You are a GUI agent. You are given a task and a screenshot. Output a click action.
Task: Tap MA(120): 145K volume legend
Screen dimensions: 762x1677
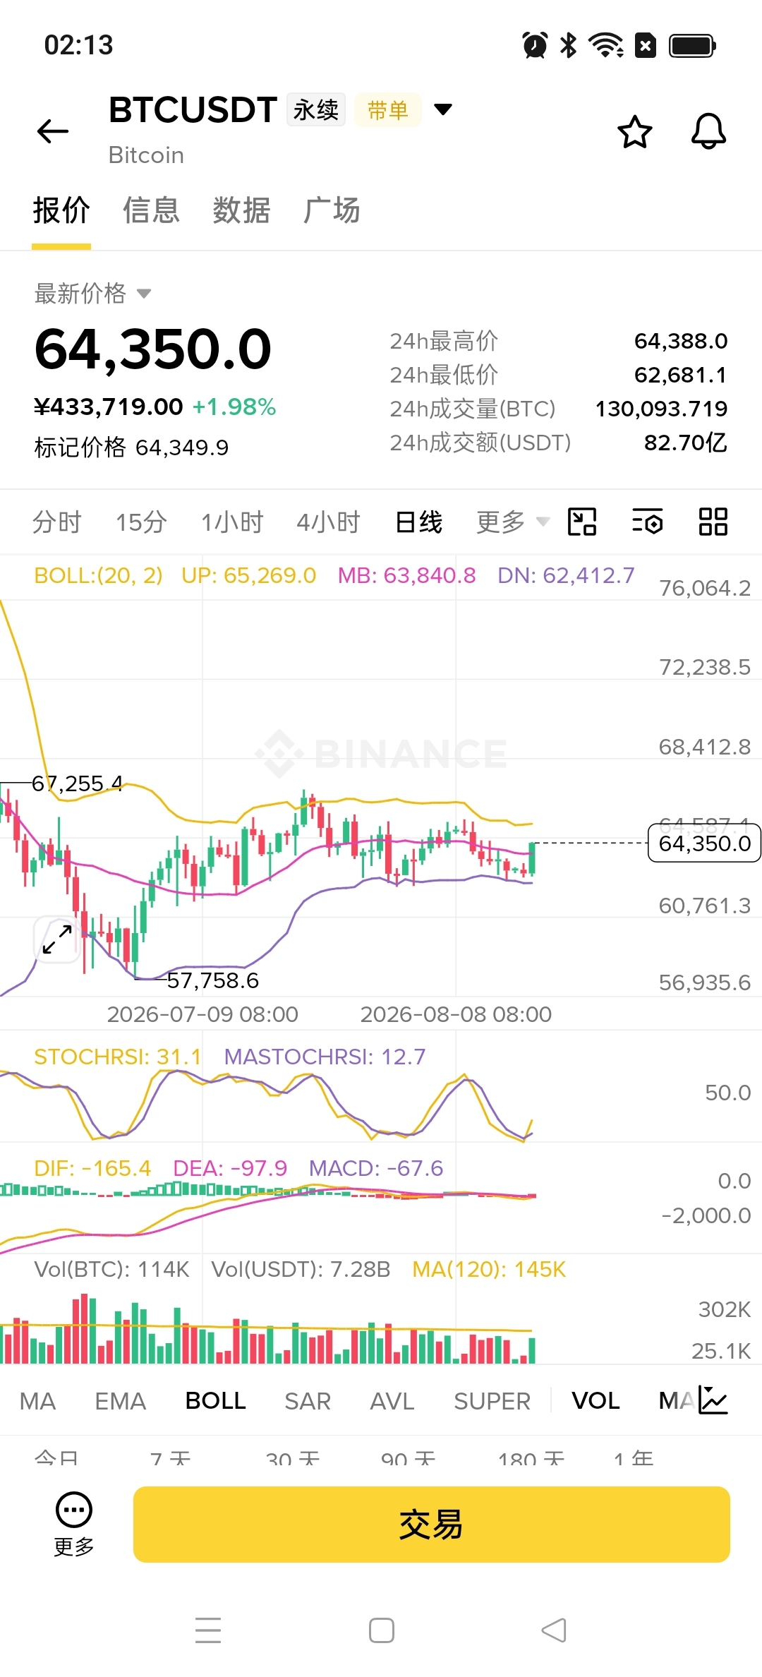pos(489,1269)
